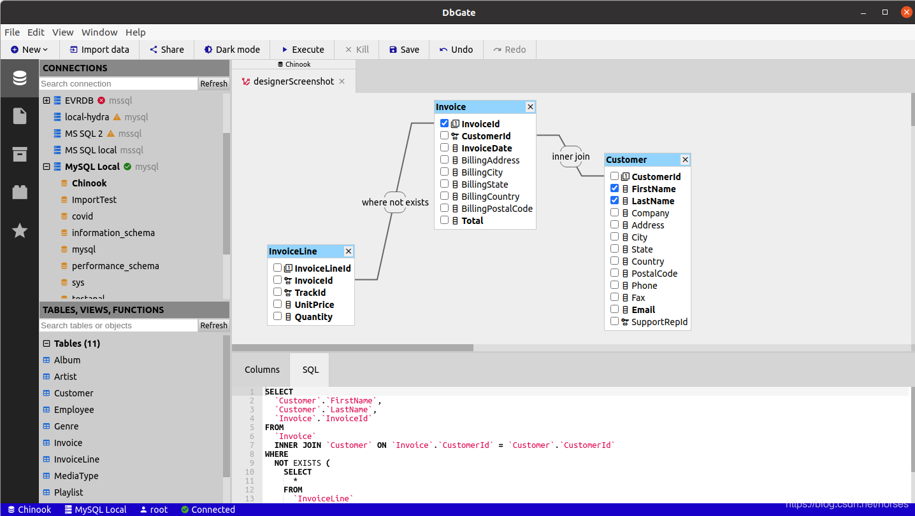Refresh the tables and objects list
915x516 pixels.
(214, 325)
